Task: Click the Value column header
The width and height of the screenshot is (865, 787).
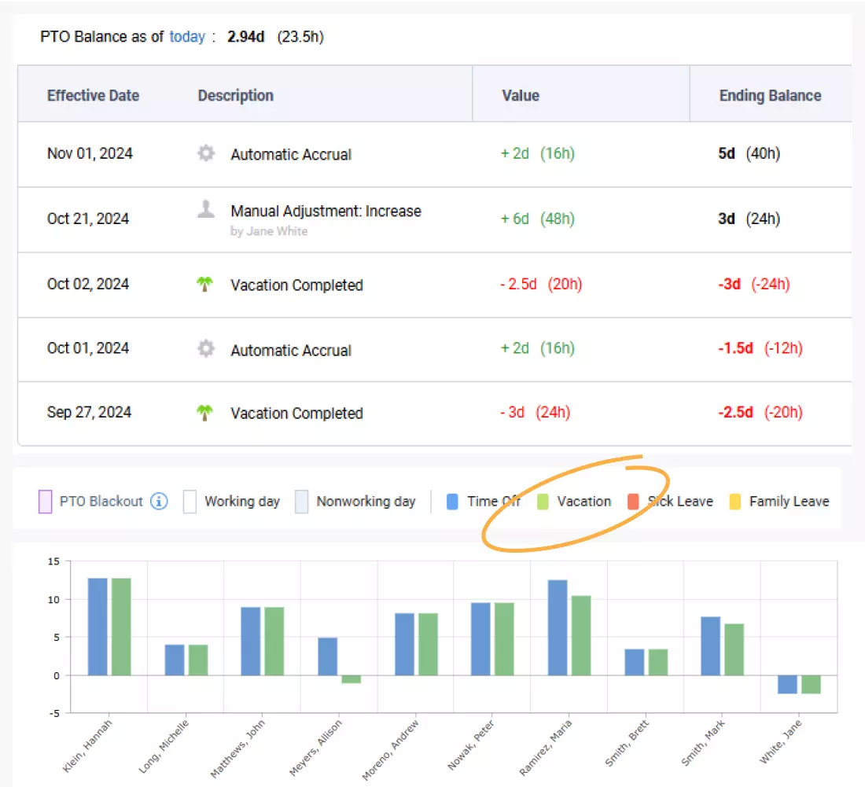Action: (521, 96)
